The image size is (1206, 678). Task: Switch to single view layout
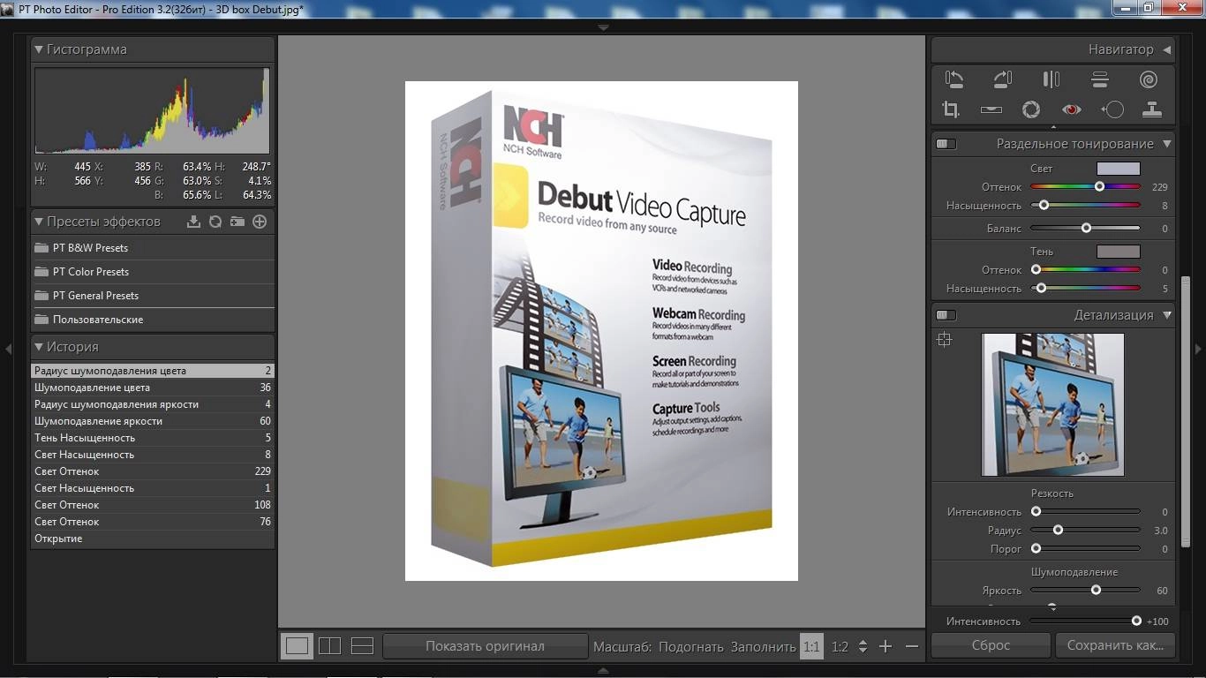click(x=297, y=646)
